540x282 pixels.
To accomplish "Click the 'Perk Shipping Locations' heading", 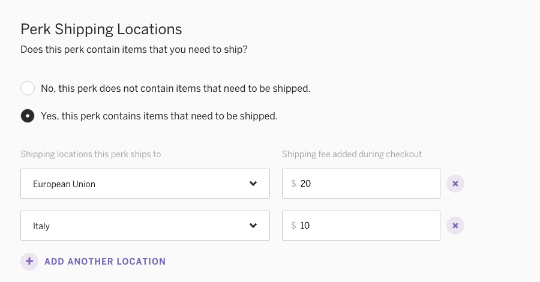I will click(101, 29).
